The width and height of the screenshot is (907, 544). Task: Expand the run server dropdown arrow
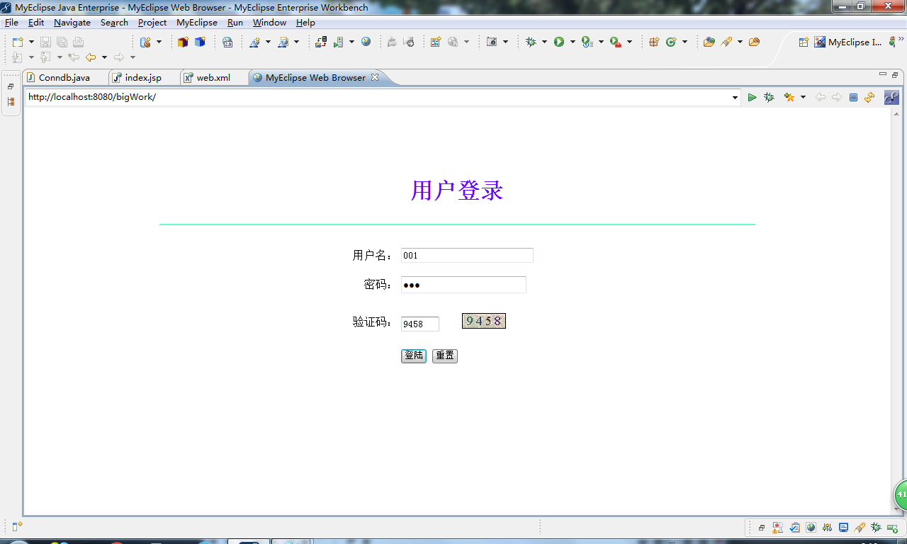tap(351, 42)
